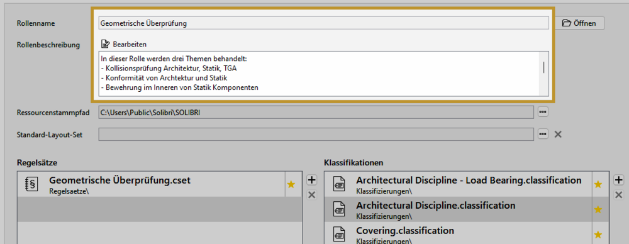Click file icon of Load Bearing classification

pos(339,184)
